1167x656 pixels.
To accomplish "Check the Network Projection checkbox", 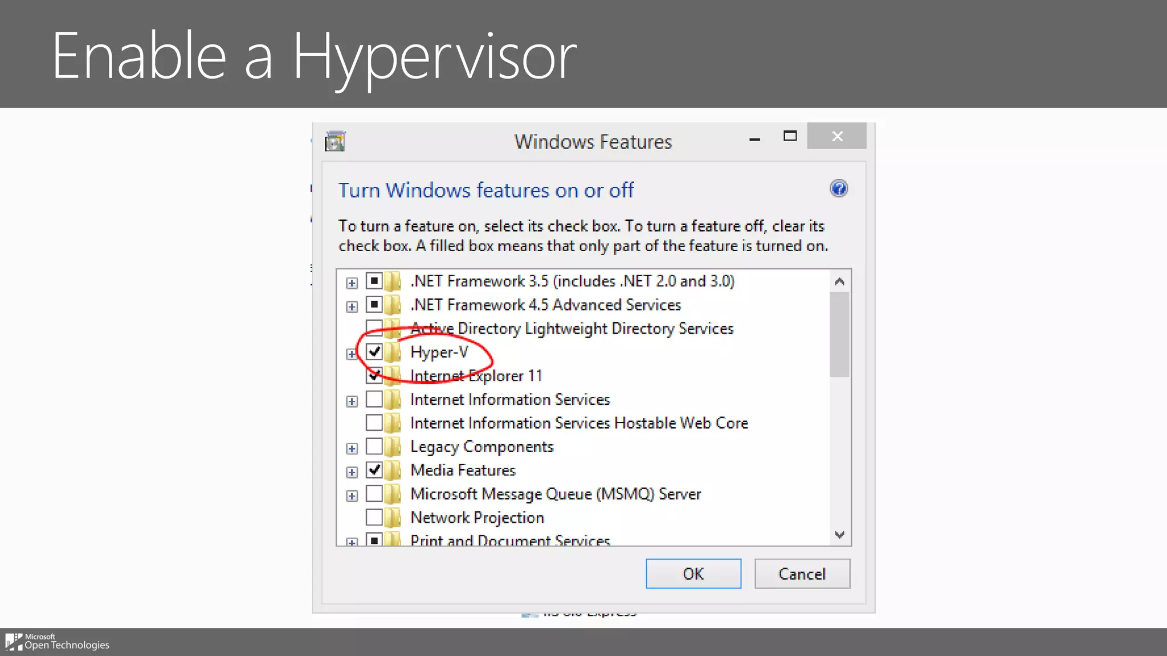I will point(374,517).
